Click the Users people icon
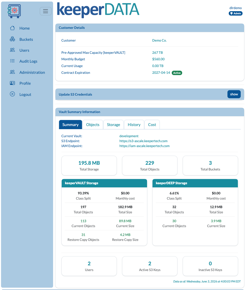The image size is (248, 290). click(12, 50)
